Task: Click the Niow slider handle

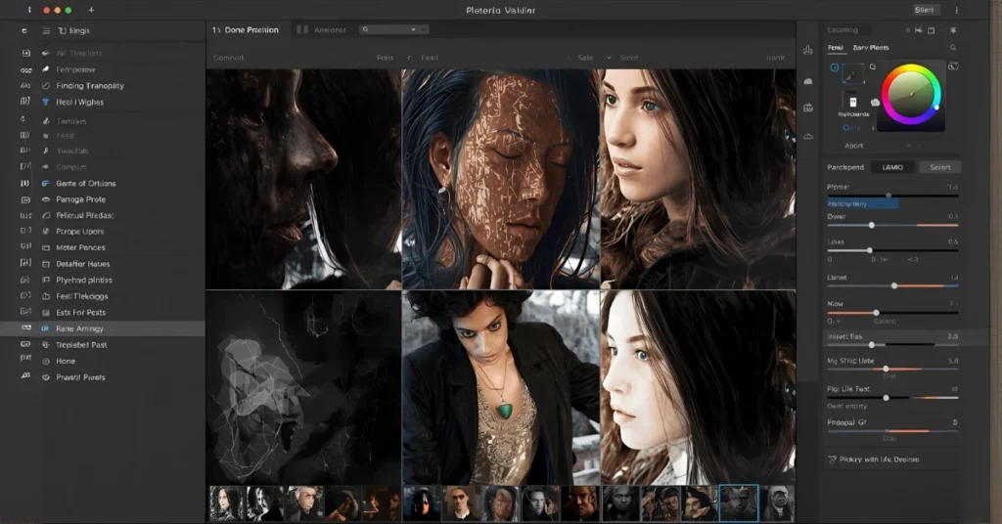Action: (876, 313)
